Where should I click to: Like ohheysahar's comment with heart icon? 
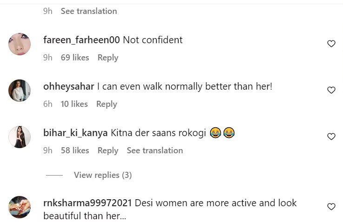coord(331,90)
